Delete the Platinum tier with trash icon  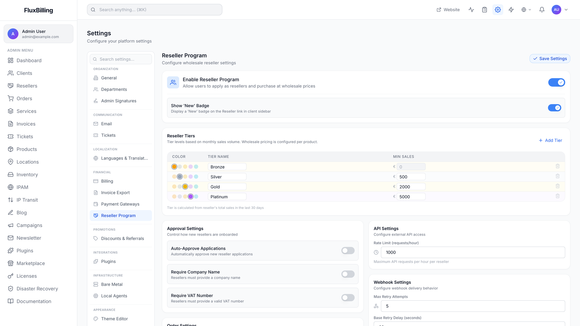point(558,196)
